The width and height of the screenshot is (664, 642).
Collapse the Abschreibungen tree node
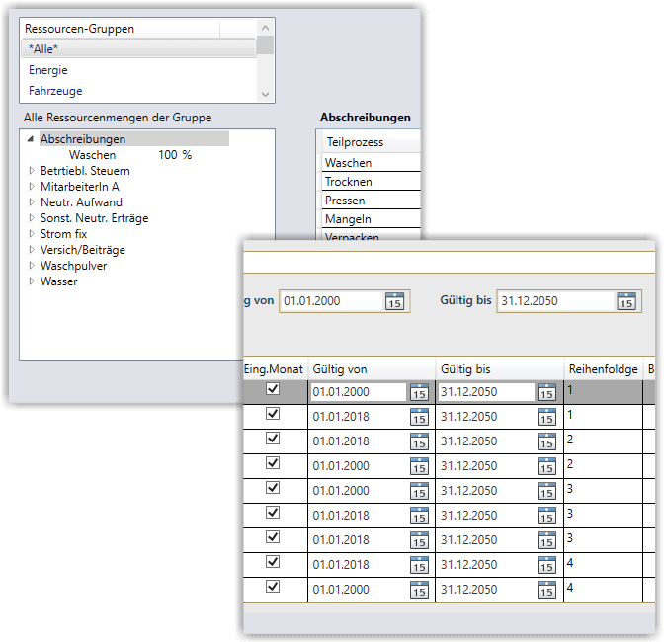click(x=31, y=139)
